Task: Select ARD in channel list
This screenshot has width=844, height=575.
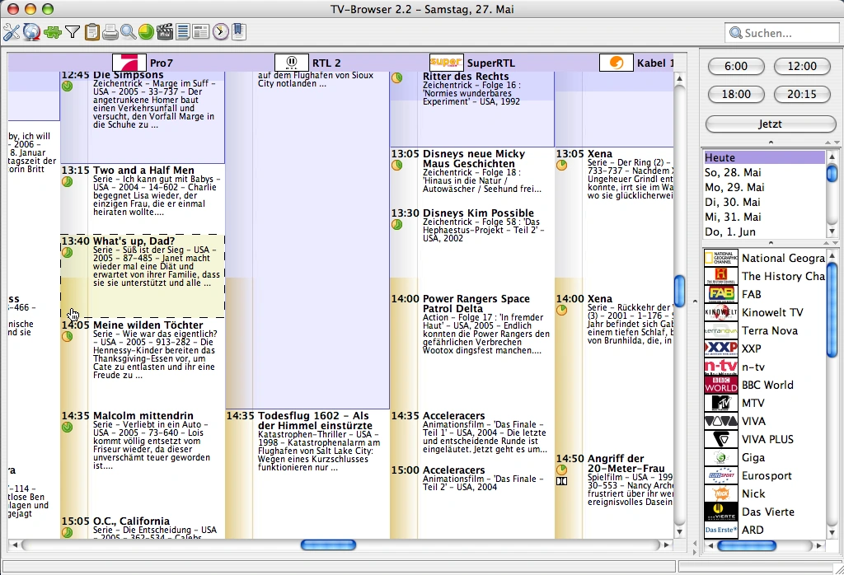Action: [x=764, y=530]
